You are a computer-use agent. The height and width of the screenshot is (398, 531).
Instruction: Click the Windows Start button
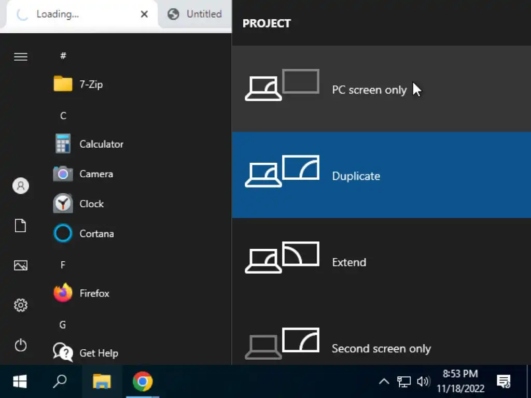coord(20,382)
